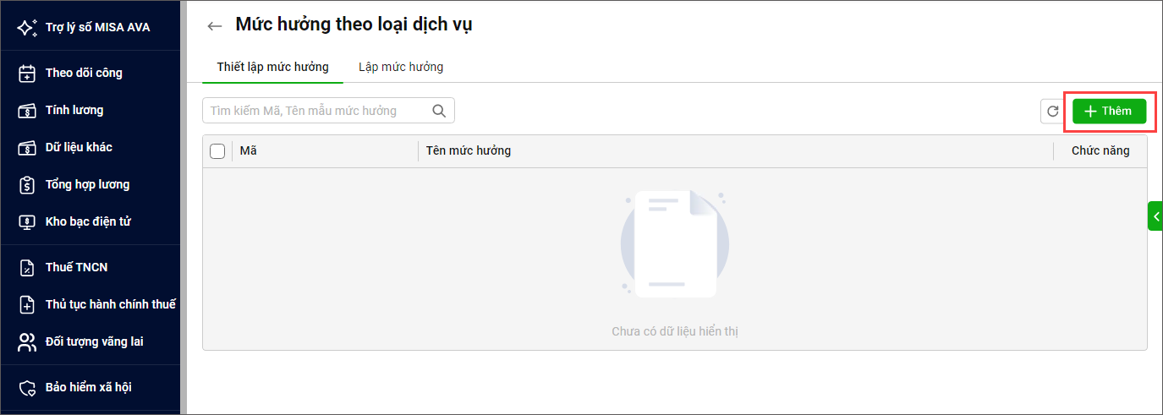The height and width of the screenshot is (415, 1163).
Task: Tick the select-all checkbox in table header
Action: tap(217, 150)
